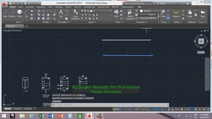The width and height of the screenshot is (212, 119).
Task: Select the Array tool
Action: tap(48, 19)
